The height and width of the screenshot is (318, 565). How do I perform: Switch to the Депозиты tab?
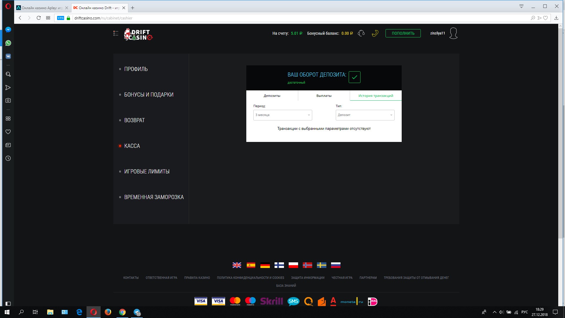(x=272, y=96)
